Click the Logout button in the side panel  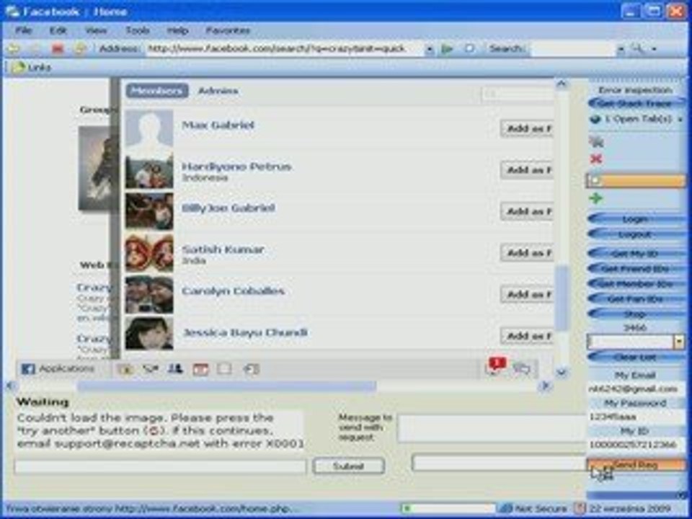[x=636, y=234]
